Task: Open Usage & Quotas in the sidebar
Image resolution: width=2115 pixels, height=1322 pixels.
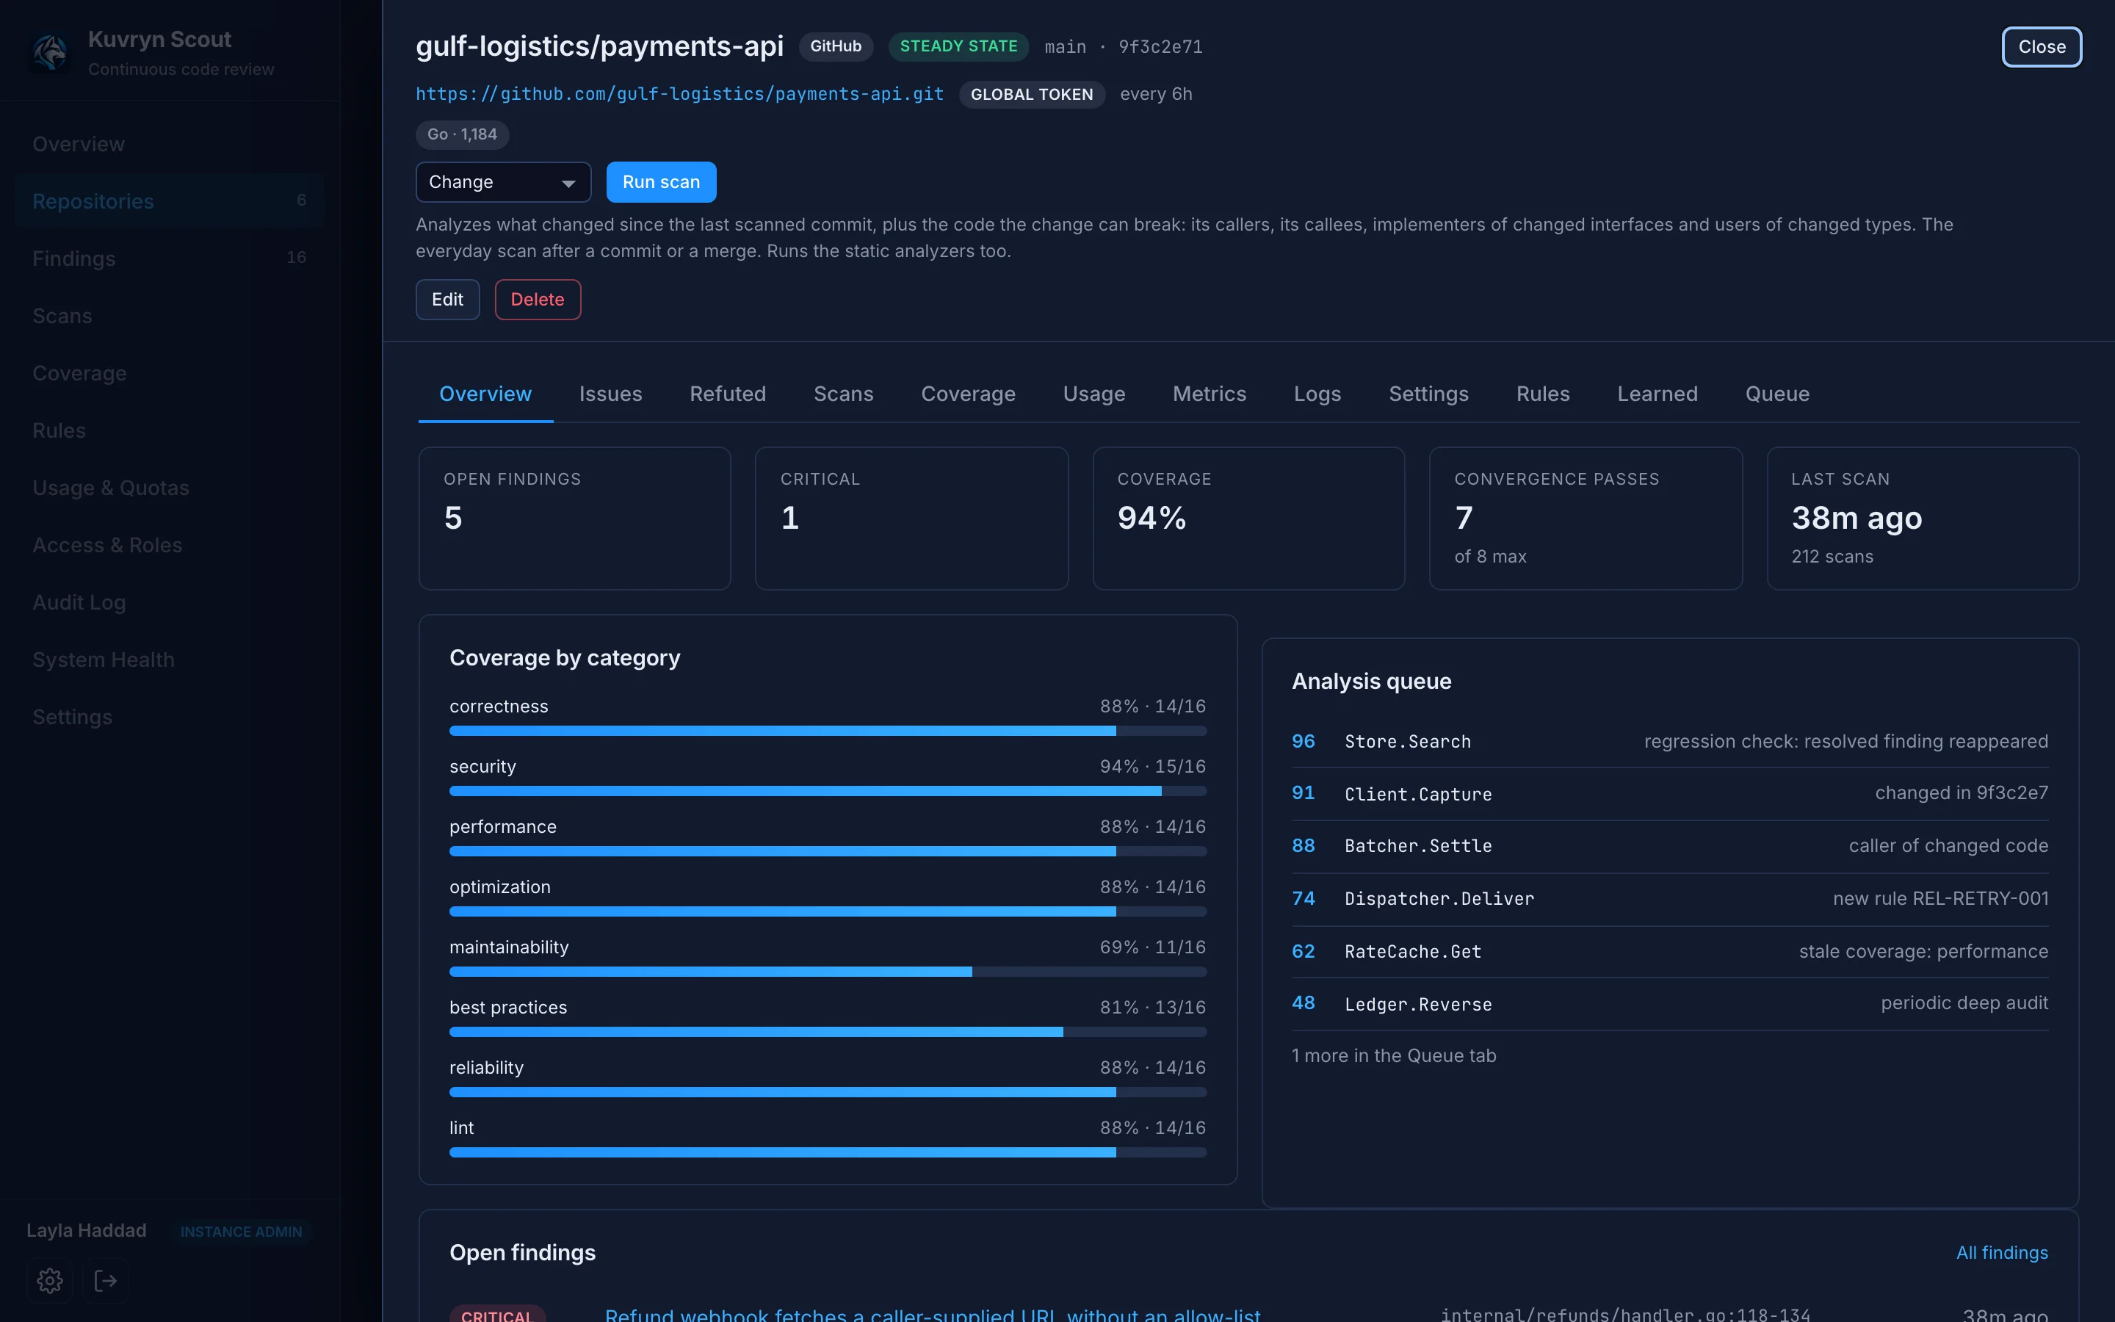Action: click(x=170, y=488)
